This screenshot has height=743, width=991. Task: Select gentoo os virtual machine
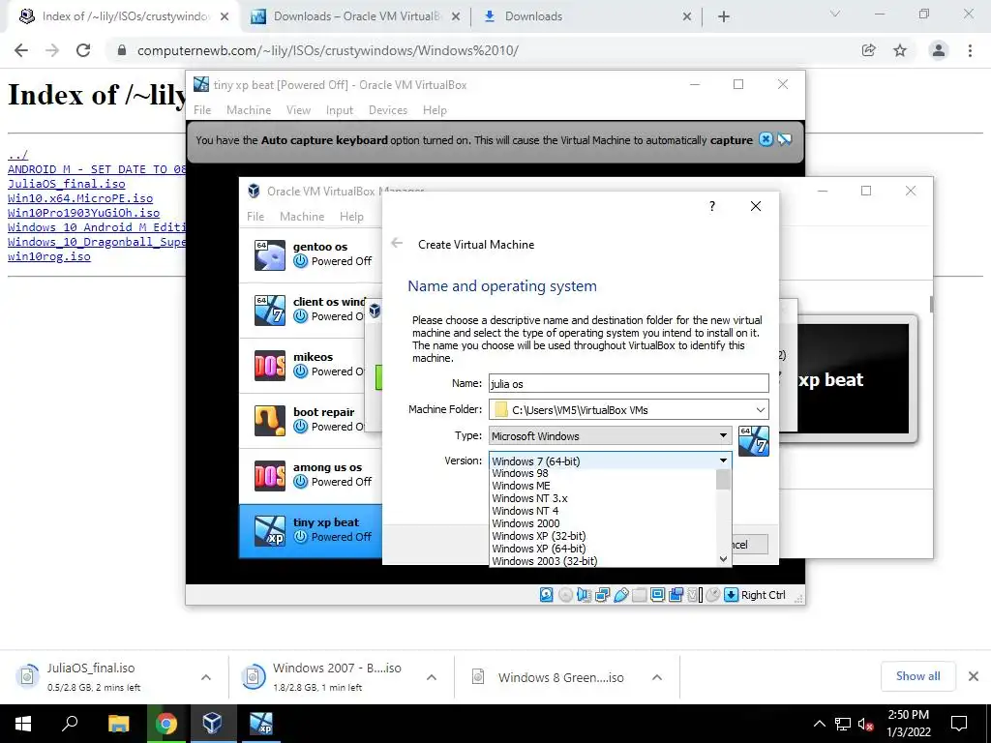coord(311,254)
